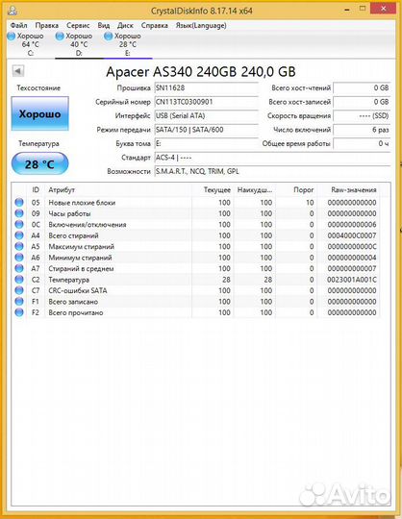The image size is (402, 519).
Task: Open the Файл menu
Action: click(x=18, y=26)
